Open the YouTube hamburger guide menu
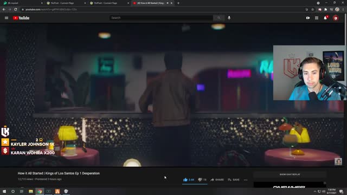The image size is (347, 195). (7, 18)
